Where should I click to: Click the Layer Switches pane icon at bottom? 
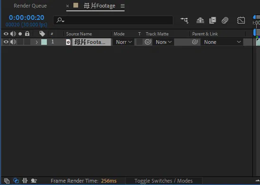tap(7, 181)
